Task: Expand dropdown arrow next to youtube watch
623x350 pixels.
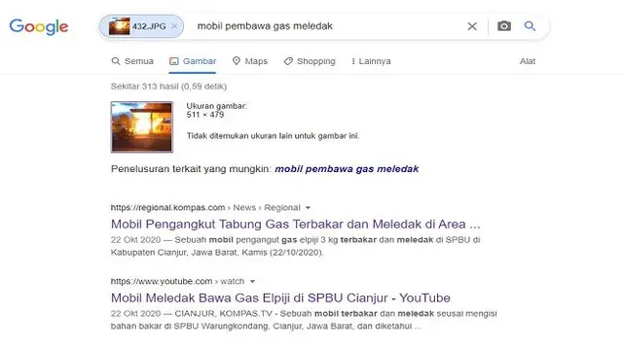Action: tap(252, 281)
